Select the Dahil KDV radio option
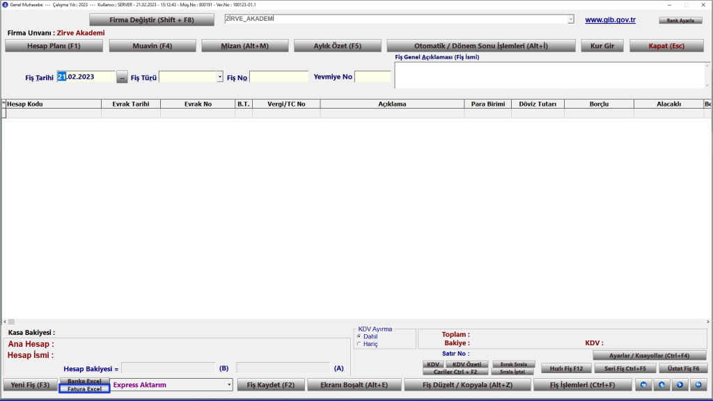Screen dimensions: 713x401 359,336
